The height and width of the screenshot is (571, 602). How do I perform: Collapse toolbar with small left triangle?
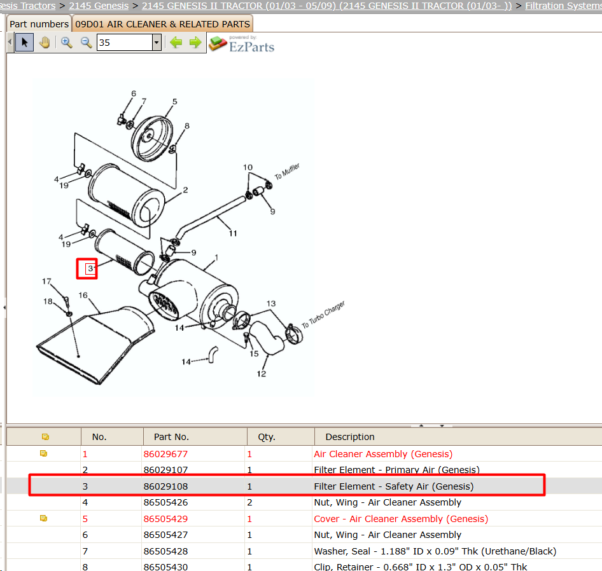pos(10,42)
